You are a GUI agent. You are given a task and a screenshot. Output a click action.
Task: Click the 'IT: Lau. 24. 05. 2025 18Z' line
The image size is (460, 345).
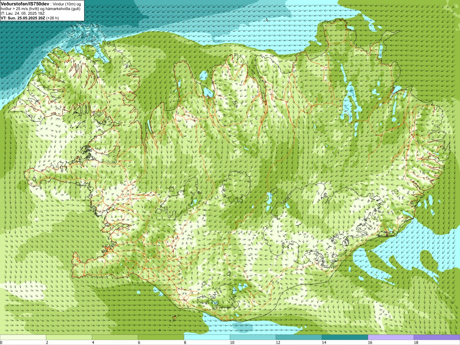23,13
